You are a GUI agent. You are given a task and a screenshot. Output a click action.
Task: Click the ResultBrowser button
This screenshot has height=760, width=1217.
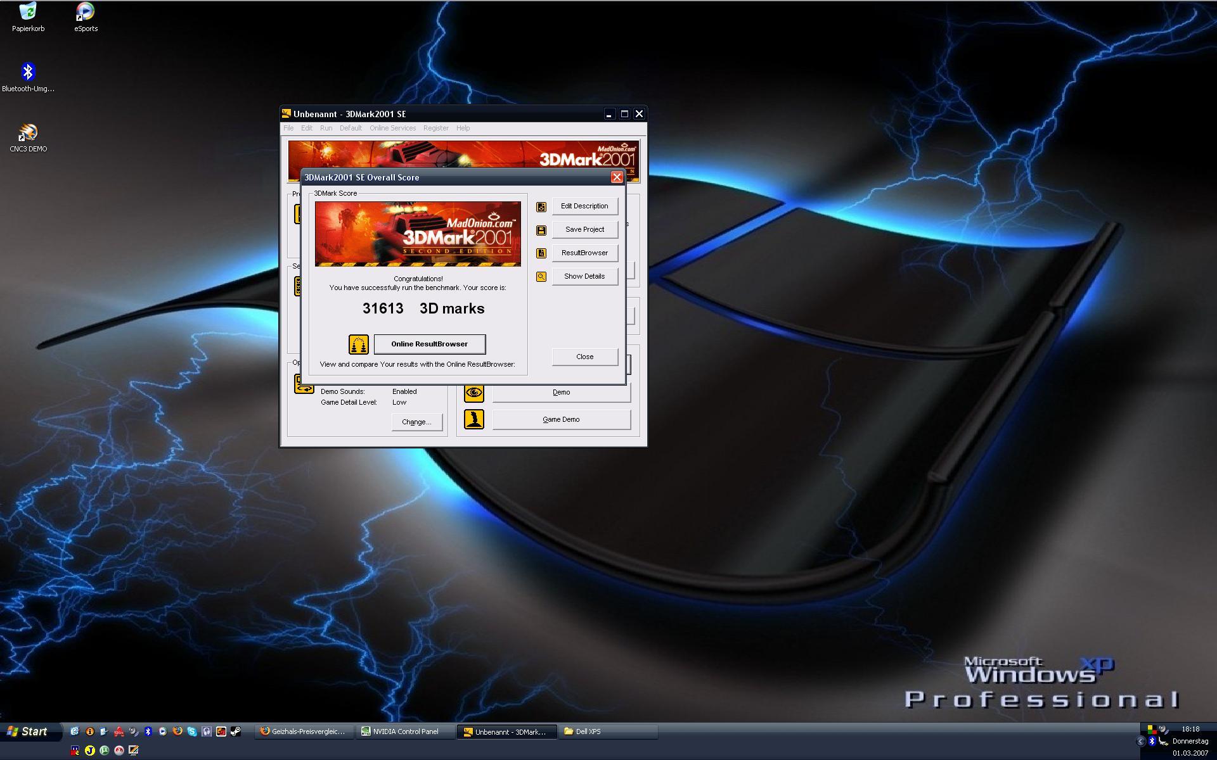click(x=584, y=253)
